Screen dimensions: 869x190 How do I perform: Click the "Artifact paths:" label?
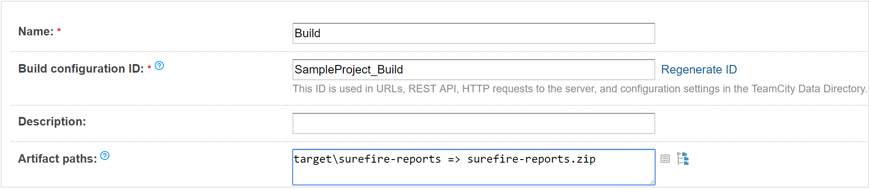(x=57, y=159)
